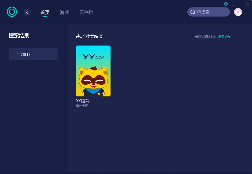Open the hamburger menu icon
Viewport: 252px width, 174px height.
(233, 4)
